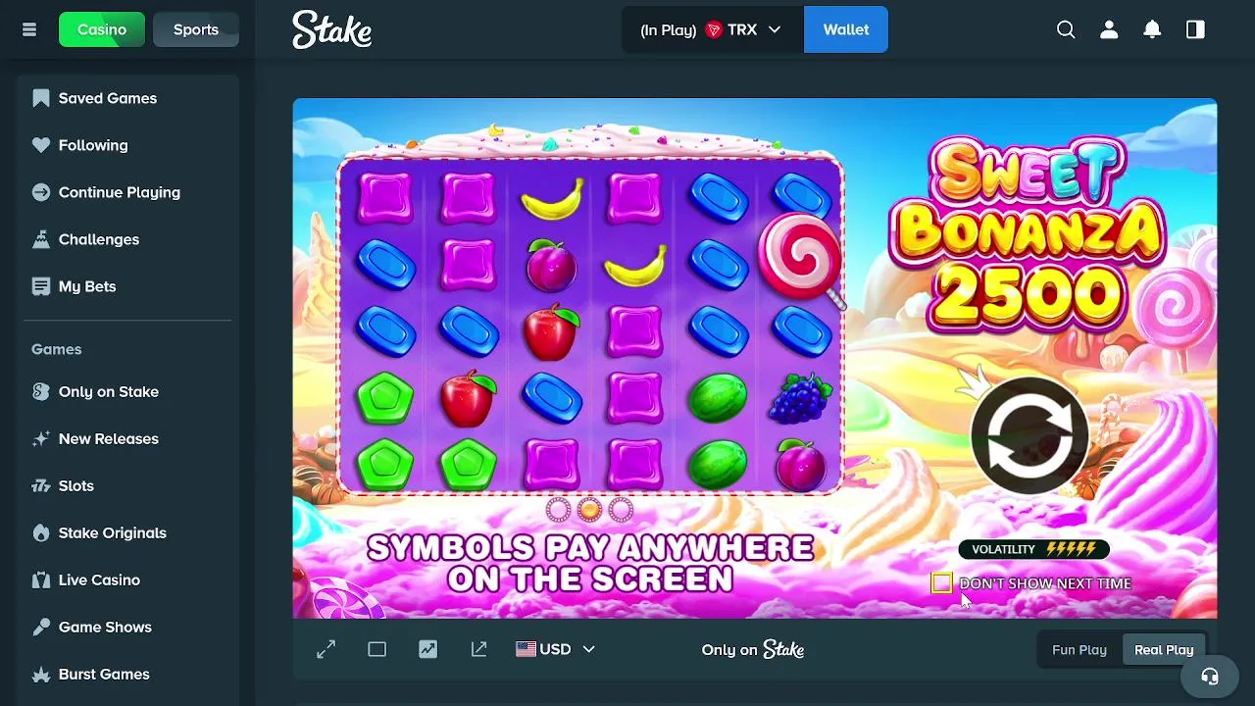Open the Wallet button

point(846,29)
